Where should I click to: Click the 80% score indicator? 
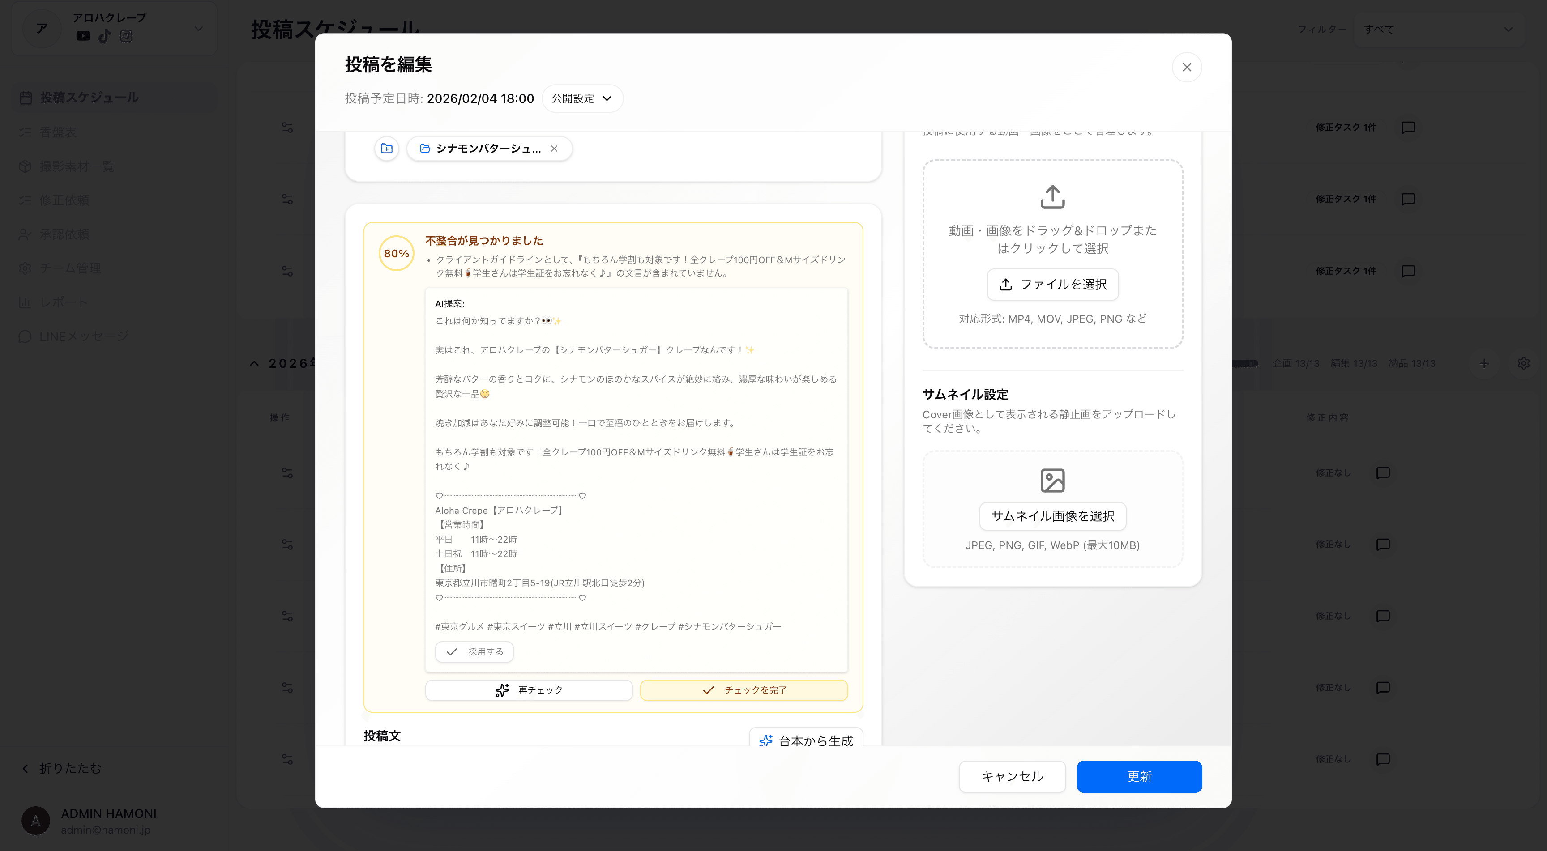[396, 253]
